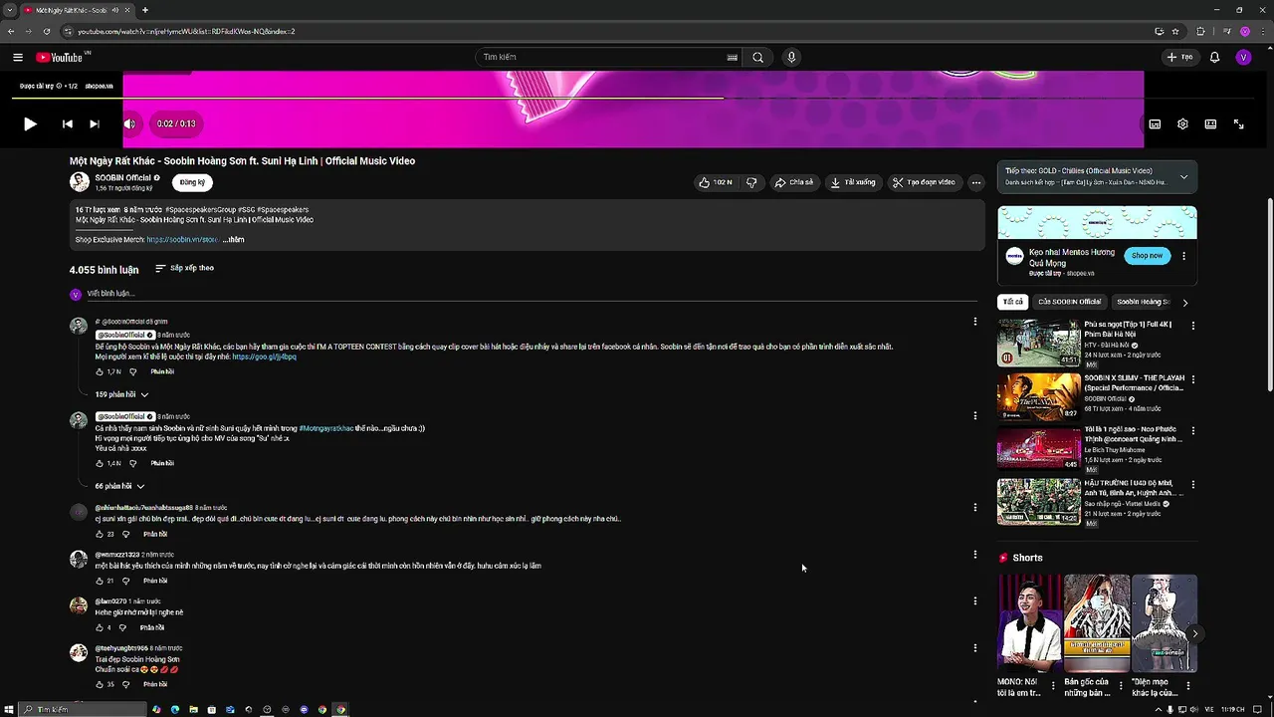Screen dimensions: 1274x717
Task: Dislike the @taehyungbts965 comment
Action: (x=125, y=684)
